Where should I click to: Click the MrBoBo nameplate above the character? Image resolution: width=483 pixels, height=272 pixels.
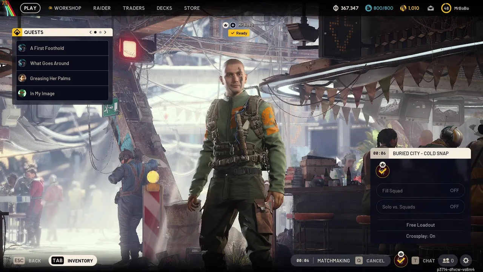tap(246, 25)
